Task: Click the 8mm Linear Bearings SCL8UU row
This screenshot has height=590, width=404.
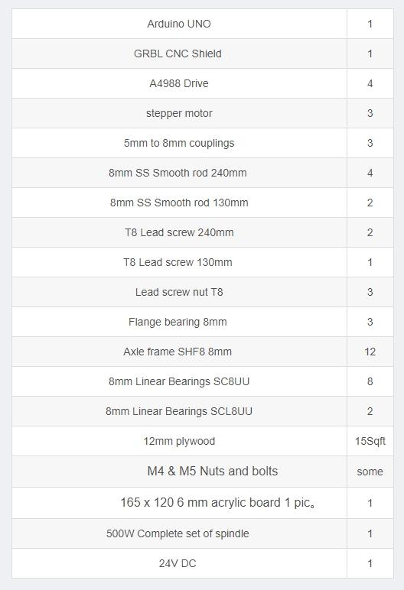Action: click(203, 411)
